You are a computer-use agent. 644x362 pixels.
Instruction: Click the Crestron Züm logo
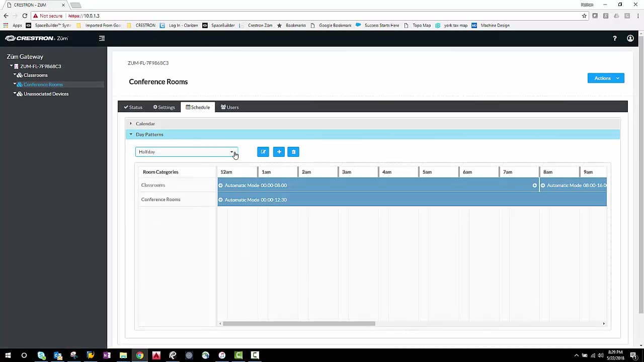point(37,38)
